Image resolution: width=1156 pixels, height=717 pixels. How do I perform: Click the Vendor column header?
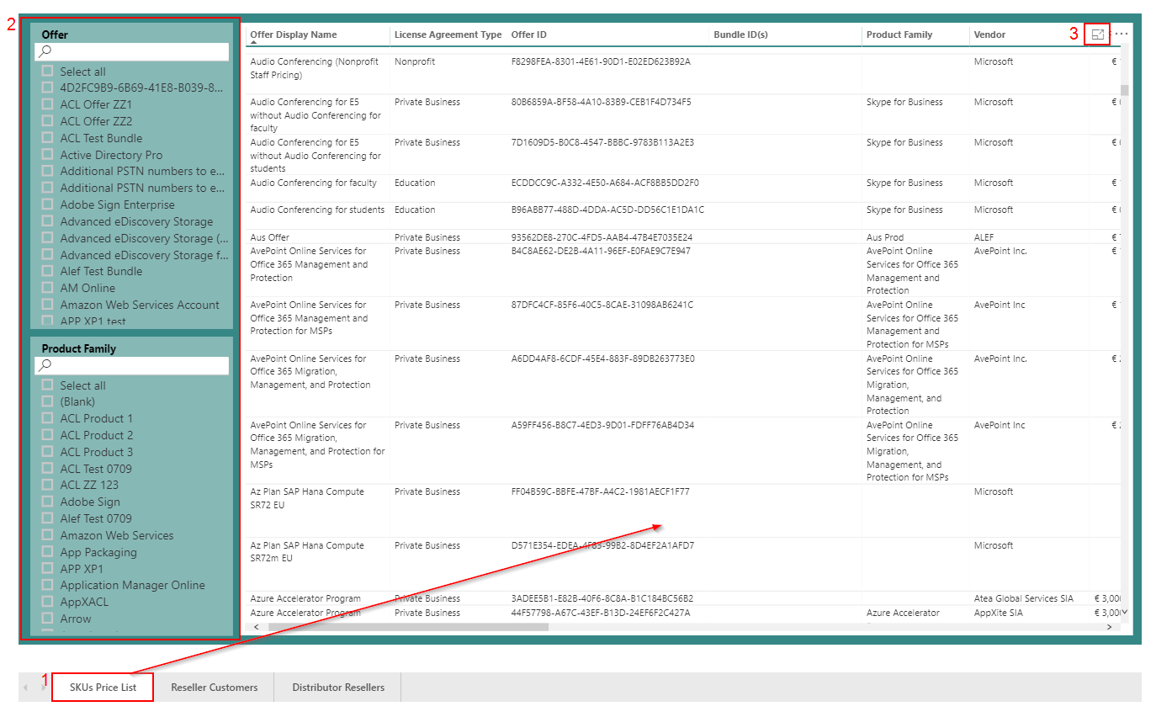click(x=989, y=35)
